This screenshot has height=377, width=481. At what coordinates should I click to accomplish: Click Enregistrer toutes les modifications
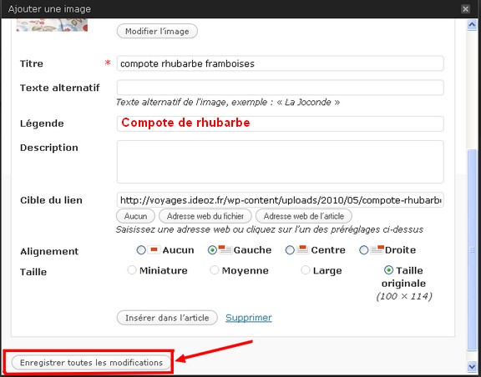click(91, 363)
